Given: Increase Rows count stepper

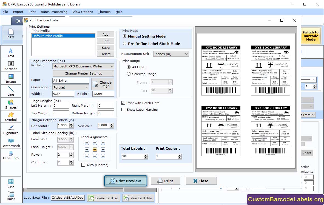Looking at the screenshot, I should coord(71,153).
